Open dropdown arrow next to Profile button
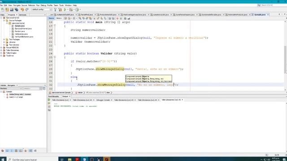287x161 pixels. tap(80, 9)
